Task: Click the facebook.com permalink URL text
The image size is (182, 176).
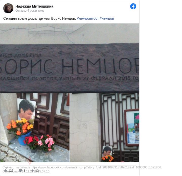Action: (96, 167)
